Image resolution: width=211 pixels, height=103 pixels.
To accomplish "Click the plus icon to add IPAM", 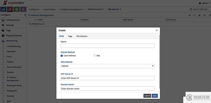I will coord(189,15).
